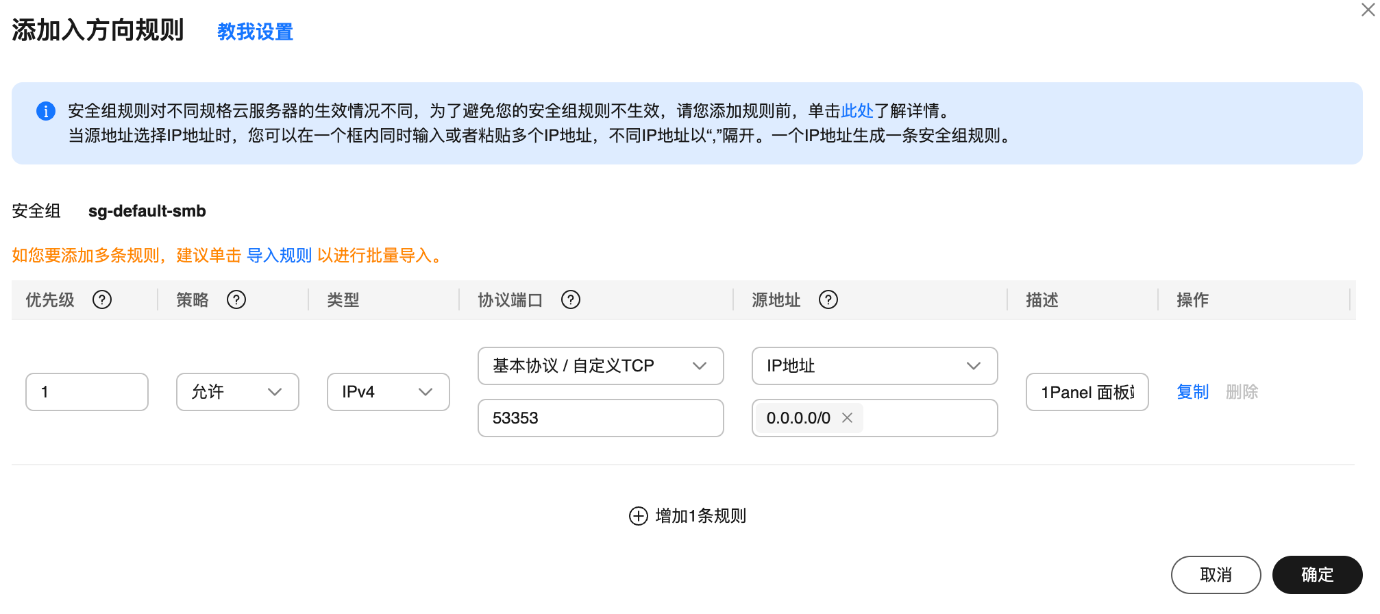
Task: Open the 此处 details link in the notice
Action: point(857,111)
